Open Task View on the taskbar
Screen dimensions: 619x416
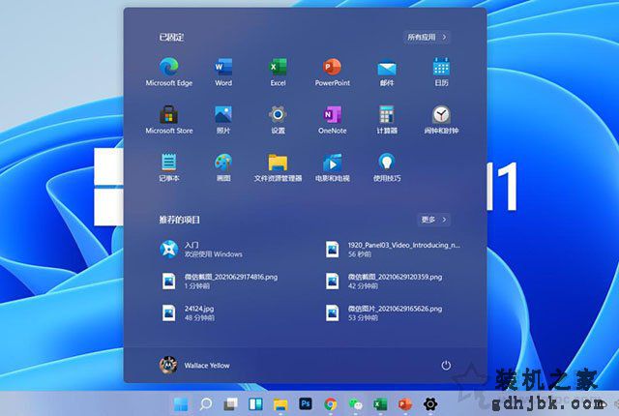tap(231, 403)
